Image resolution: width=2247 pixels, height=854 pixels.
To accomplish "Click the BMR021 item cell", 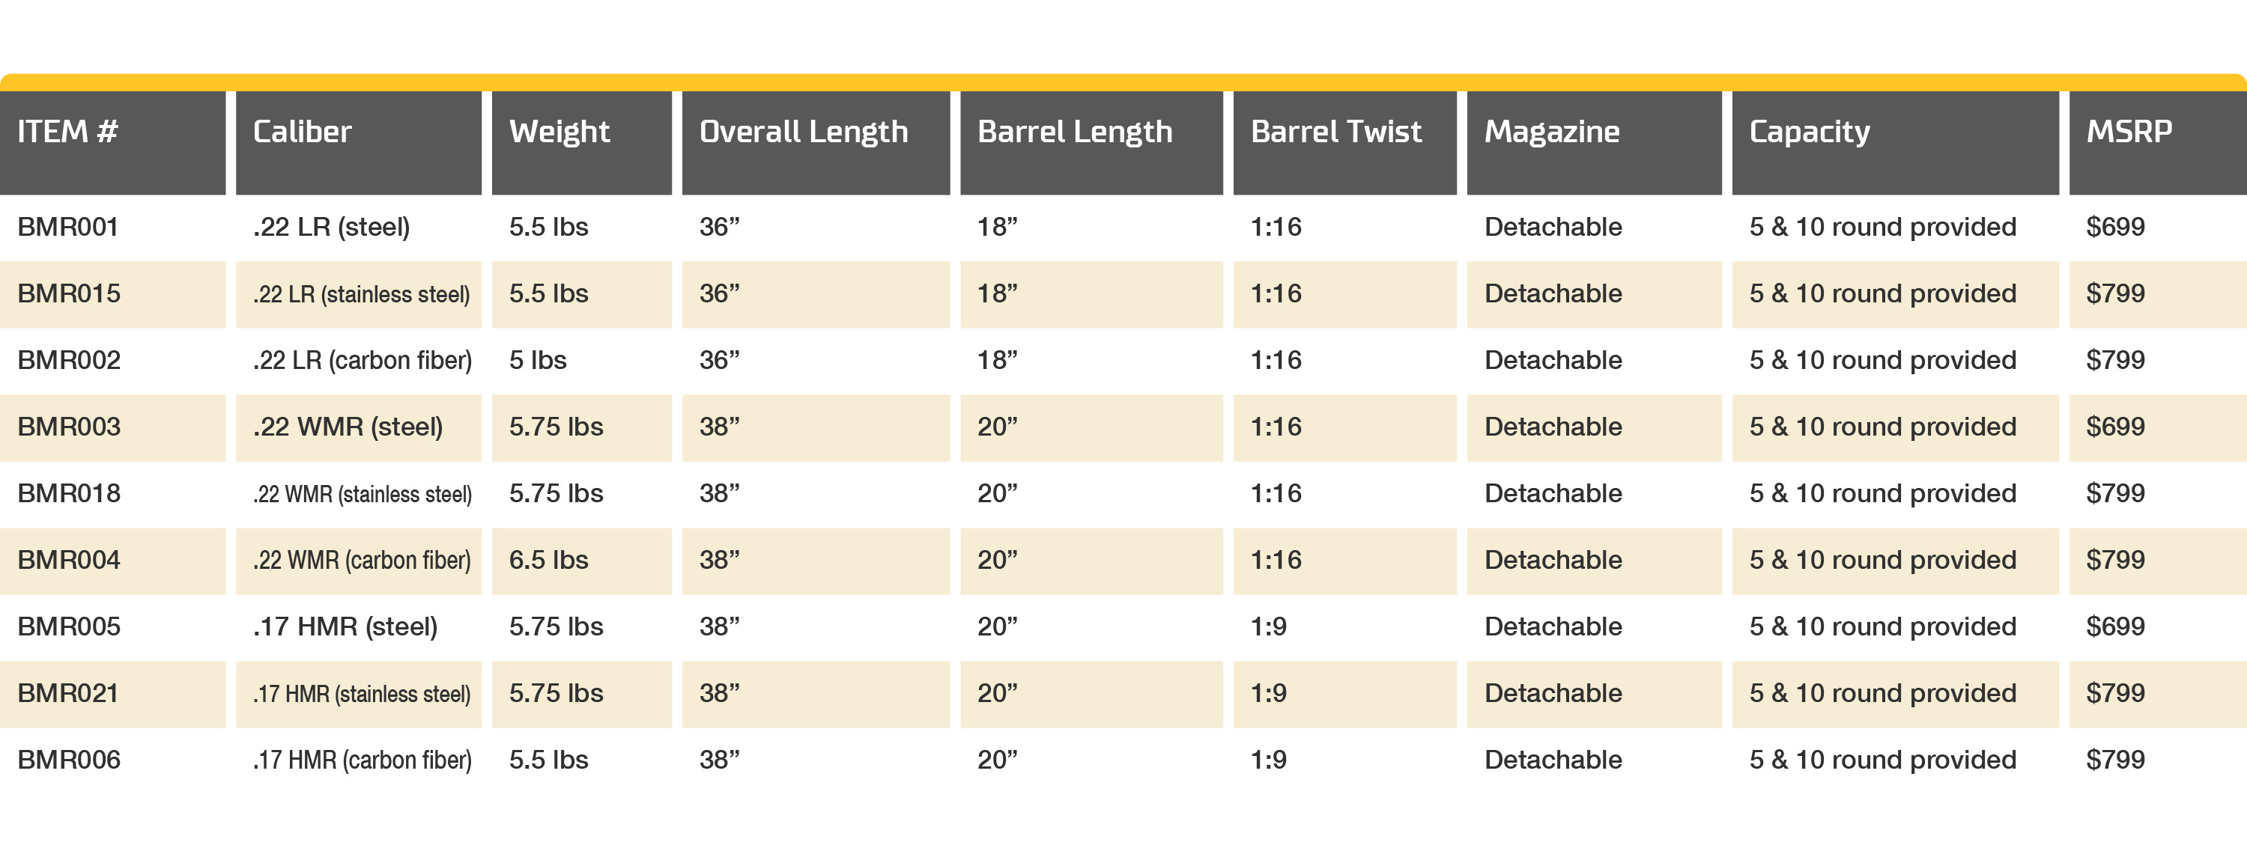I will click(112, 695).
